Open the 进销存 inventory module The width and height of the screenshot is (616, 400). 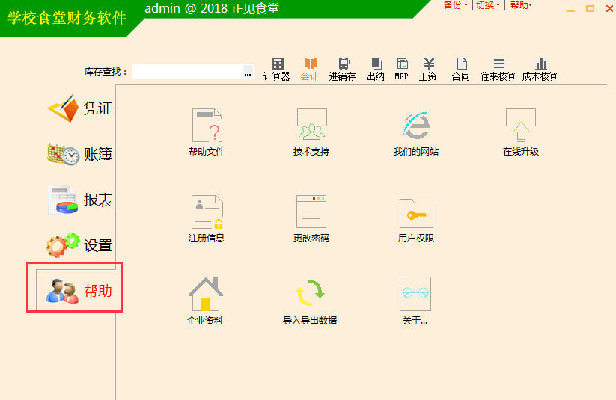point(343,69)
